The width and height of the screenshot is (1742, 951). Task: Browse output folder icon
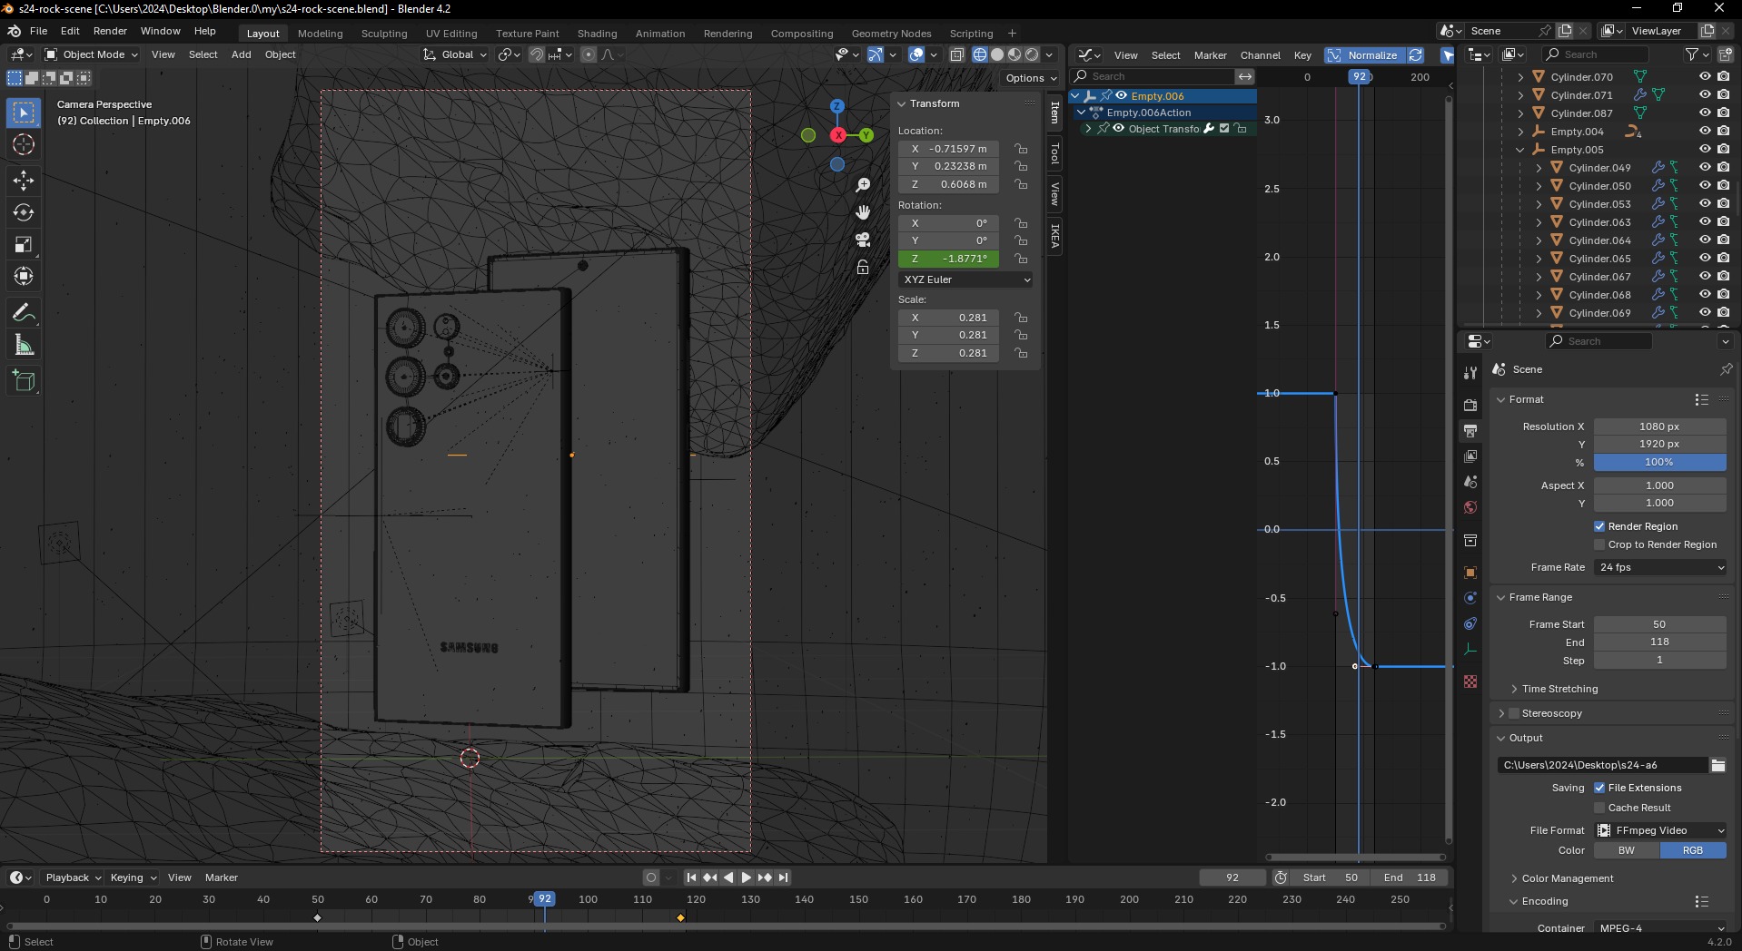tap(1717, 765)
